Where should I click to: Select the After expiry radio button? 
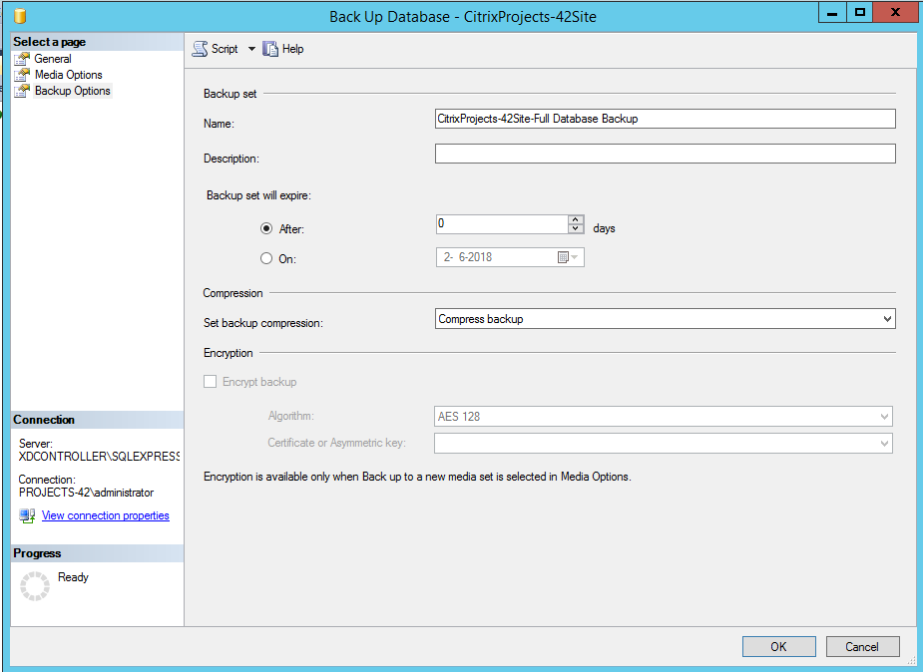(266, 228)
